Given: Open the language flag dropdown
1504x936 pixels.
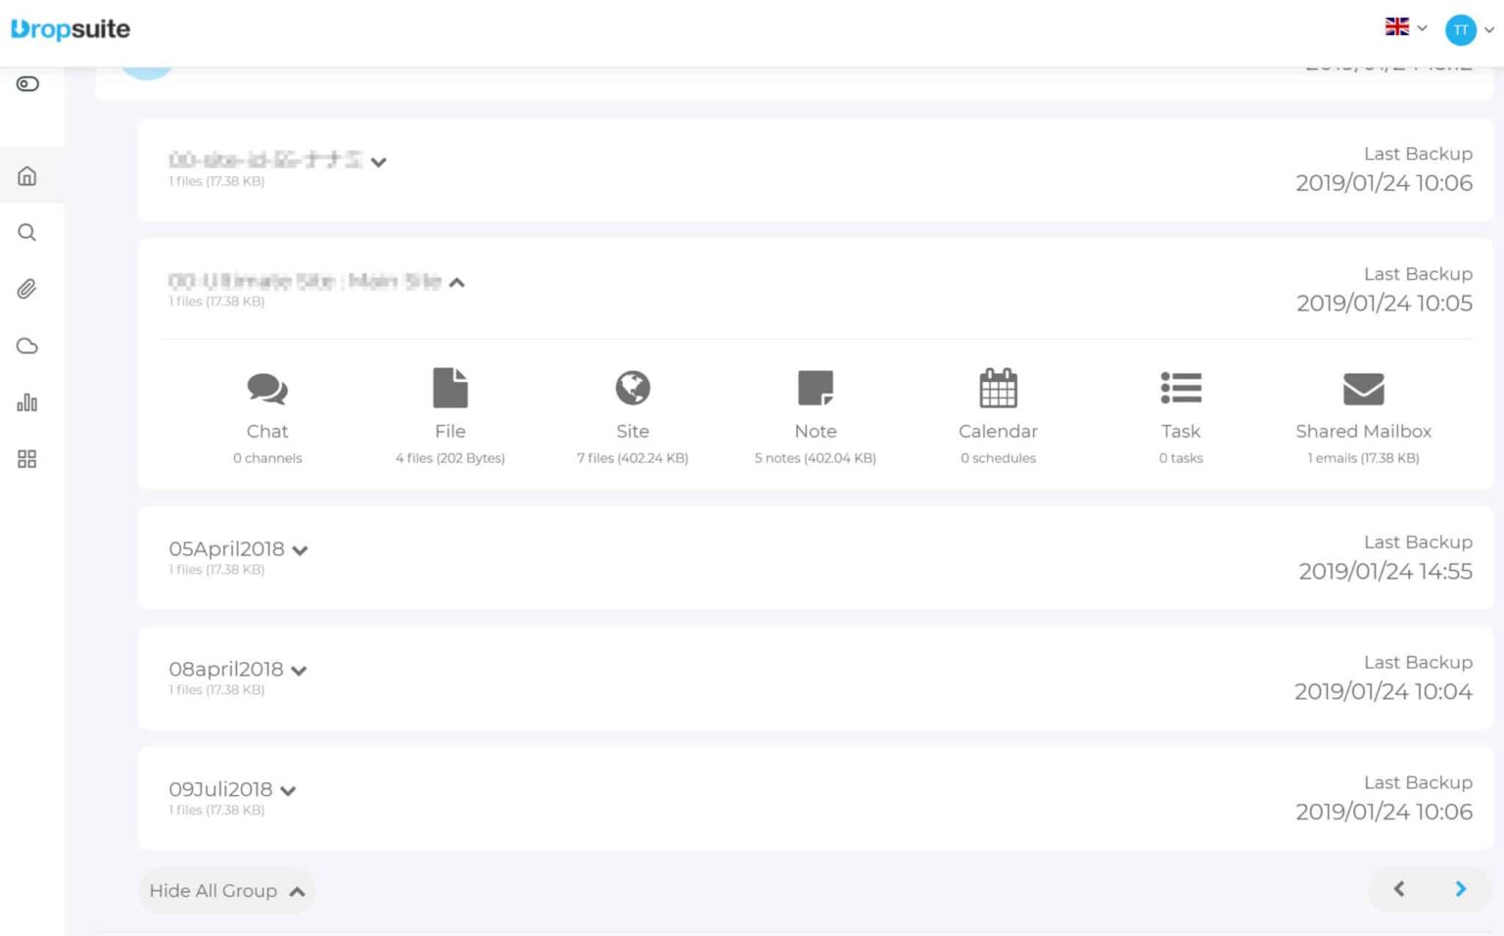Looking at the screenshot, I should (x=1404, y=26).
